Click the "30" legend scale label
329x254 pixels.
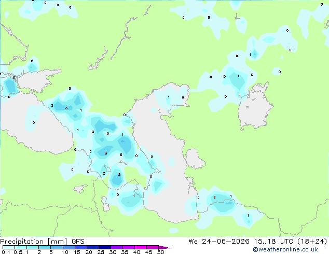(113, 252)
